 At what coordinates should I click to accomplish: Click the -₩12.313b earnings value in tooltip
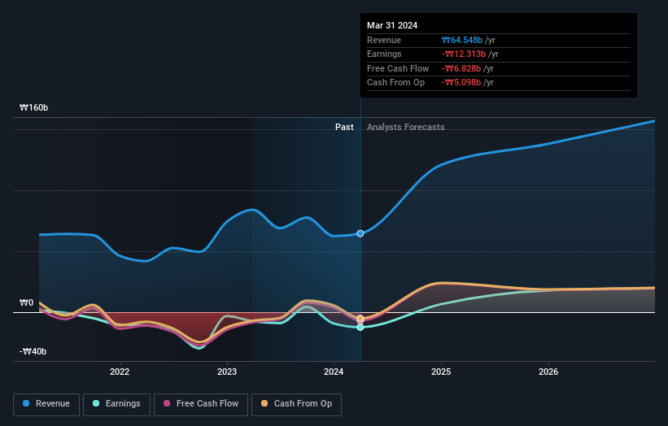[x=464, y=54]
